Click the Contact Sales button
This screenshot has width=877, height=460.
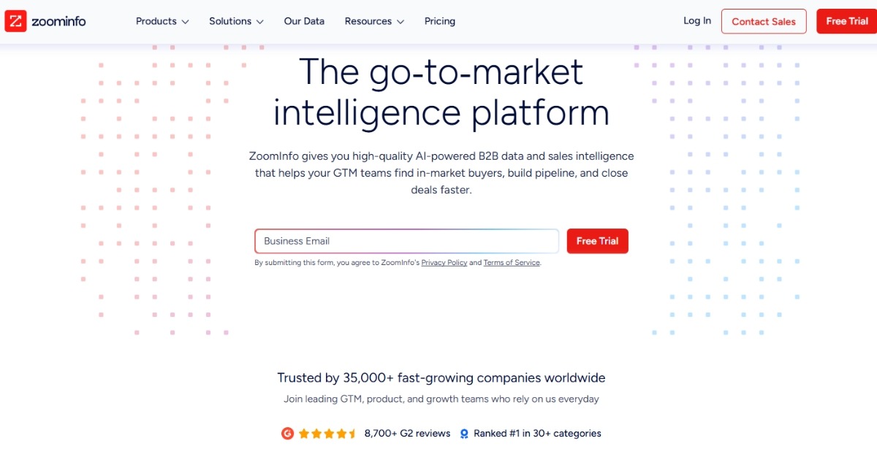click(764, 21)
